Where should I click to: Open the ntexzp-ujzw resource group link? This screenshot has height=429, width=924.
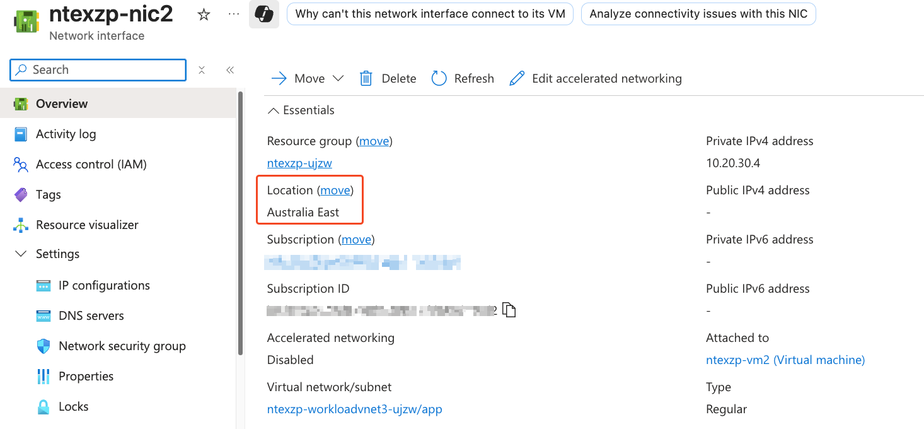299,163
